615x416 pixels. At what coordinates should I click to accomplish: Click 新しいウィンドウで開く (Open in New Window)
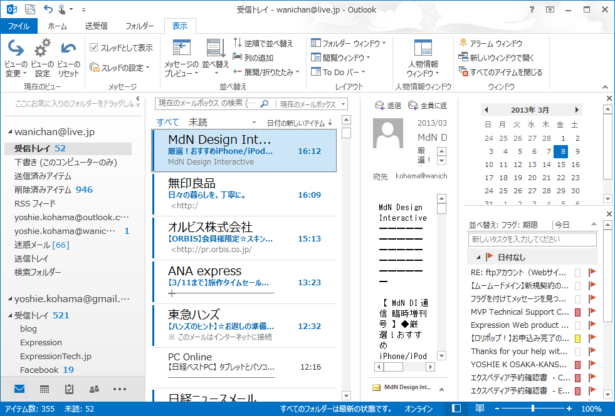(497, 58)
